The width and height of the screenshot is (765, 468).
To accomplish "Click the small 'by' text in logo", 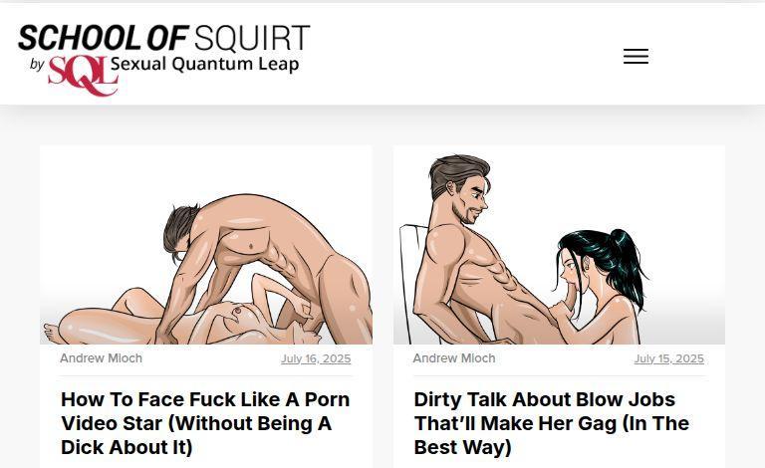I will 37,64.
